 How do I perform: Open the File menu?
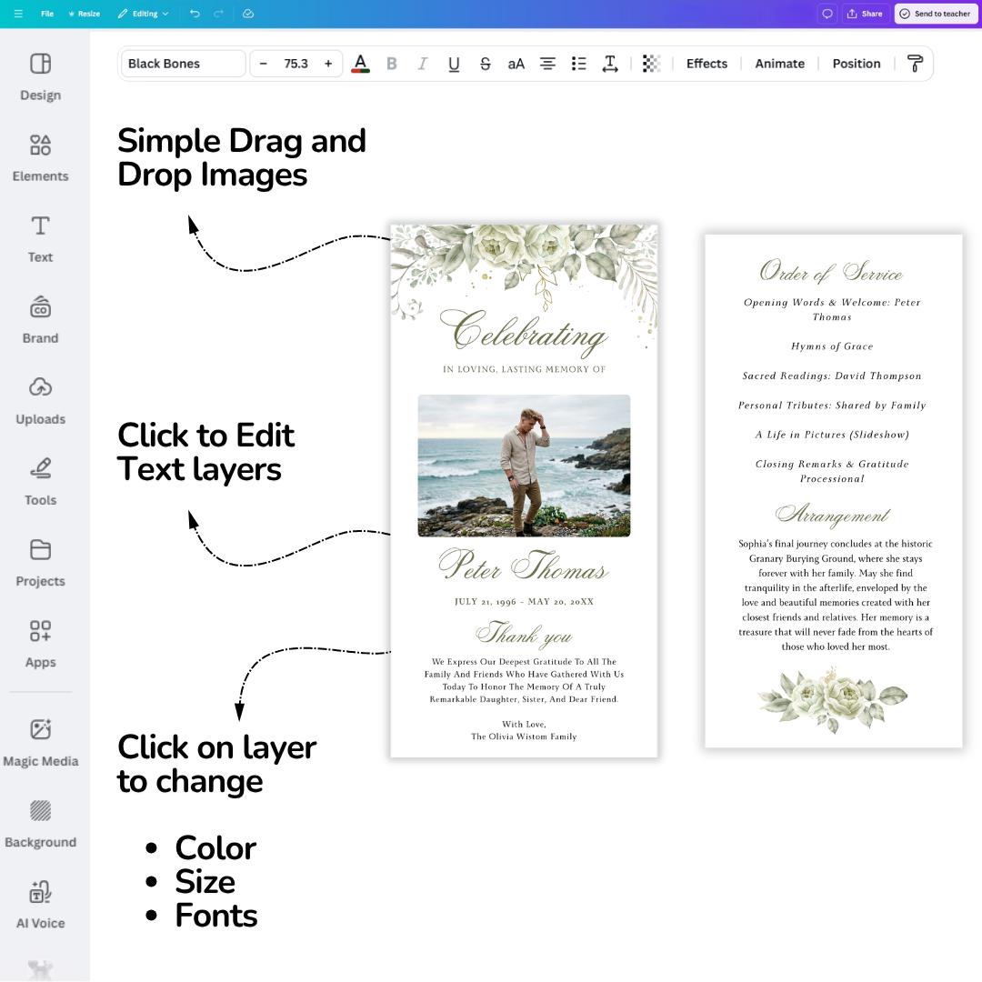[47, 14]
